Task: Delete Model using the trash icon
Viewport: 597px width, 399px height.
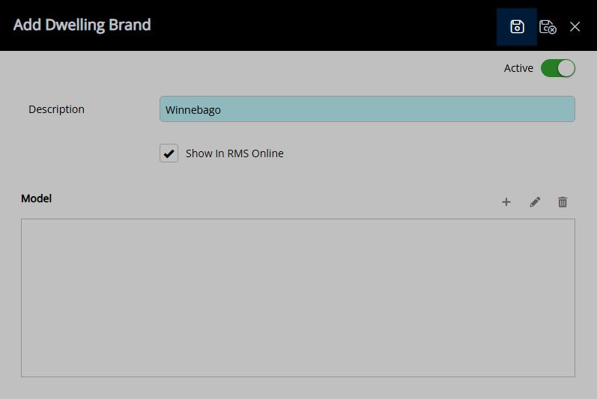Action: [x=563, y=202]
